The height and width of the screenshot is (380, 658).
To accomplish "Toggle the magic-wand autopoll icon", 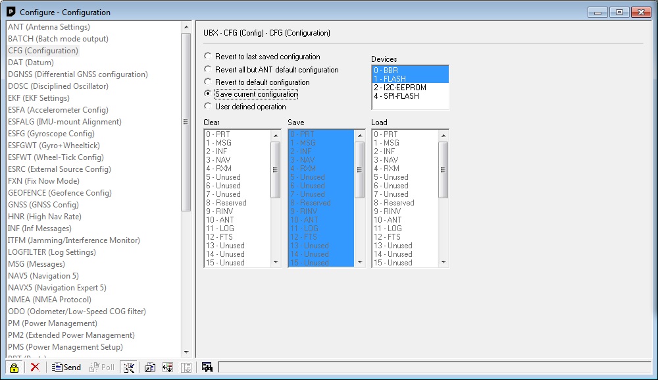I will click(x=129, y=367).
